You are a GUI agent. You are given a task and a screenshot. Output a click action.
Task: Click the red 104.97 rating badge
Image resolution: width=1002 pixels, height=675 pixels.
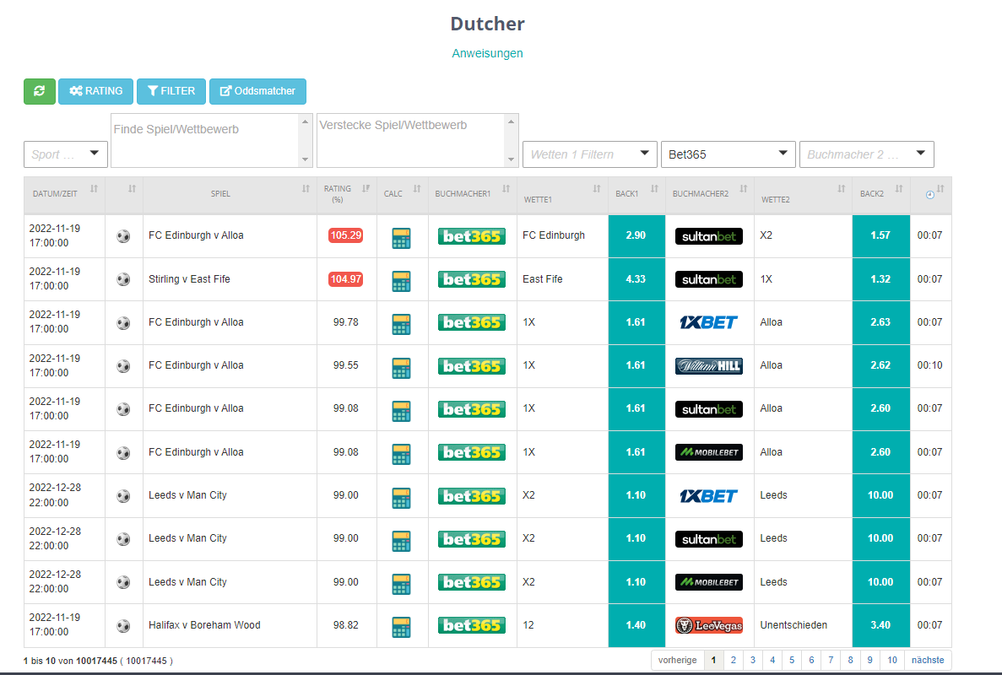[346, 279]
